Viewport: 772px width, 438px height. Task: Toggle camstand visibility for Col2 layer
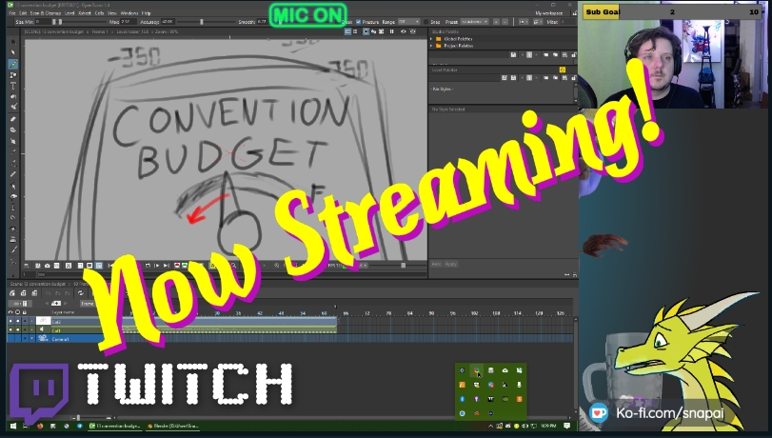[x=18, y=321]
